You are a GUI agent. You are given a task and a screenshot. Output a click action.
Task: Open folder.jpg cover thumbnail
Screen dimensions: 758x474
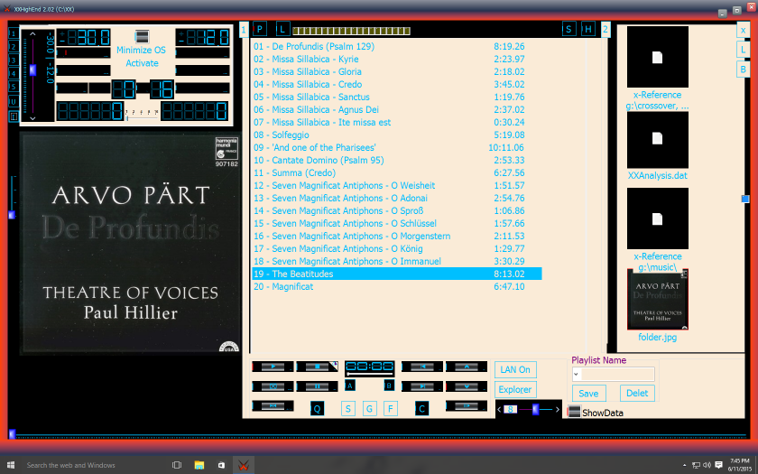(658, 300)
